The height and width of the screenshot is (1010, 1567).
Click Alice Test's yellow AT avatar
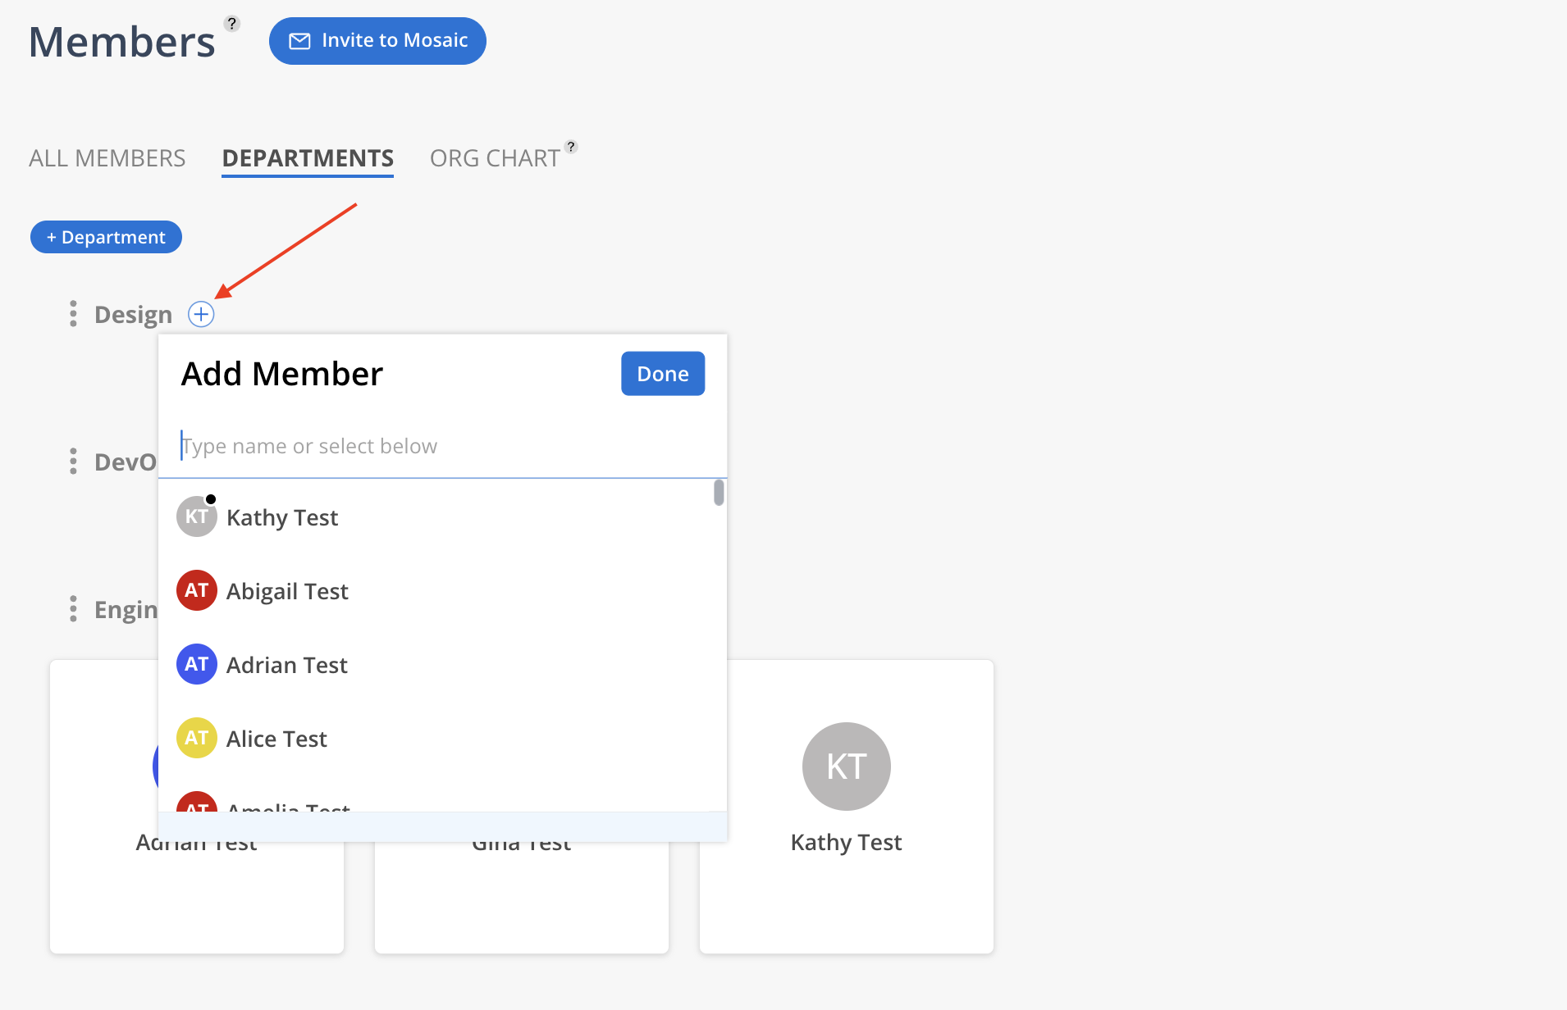[x=197, y=738]
